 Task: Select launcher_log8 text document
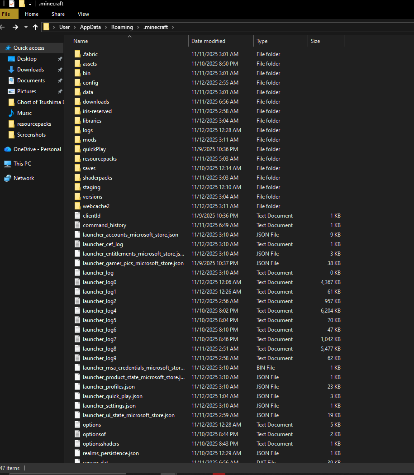click(x=209, y=349)
